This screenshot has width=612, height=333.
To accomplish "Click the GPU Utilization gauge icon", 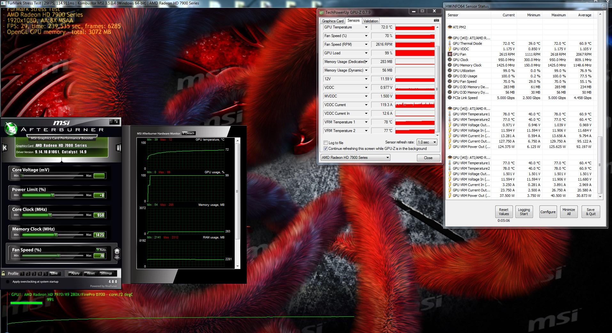I will tap(450, 71).
